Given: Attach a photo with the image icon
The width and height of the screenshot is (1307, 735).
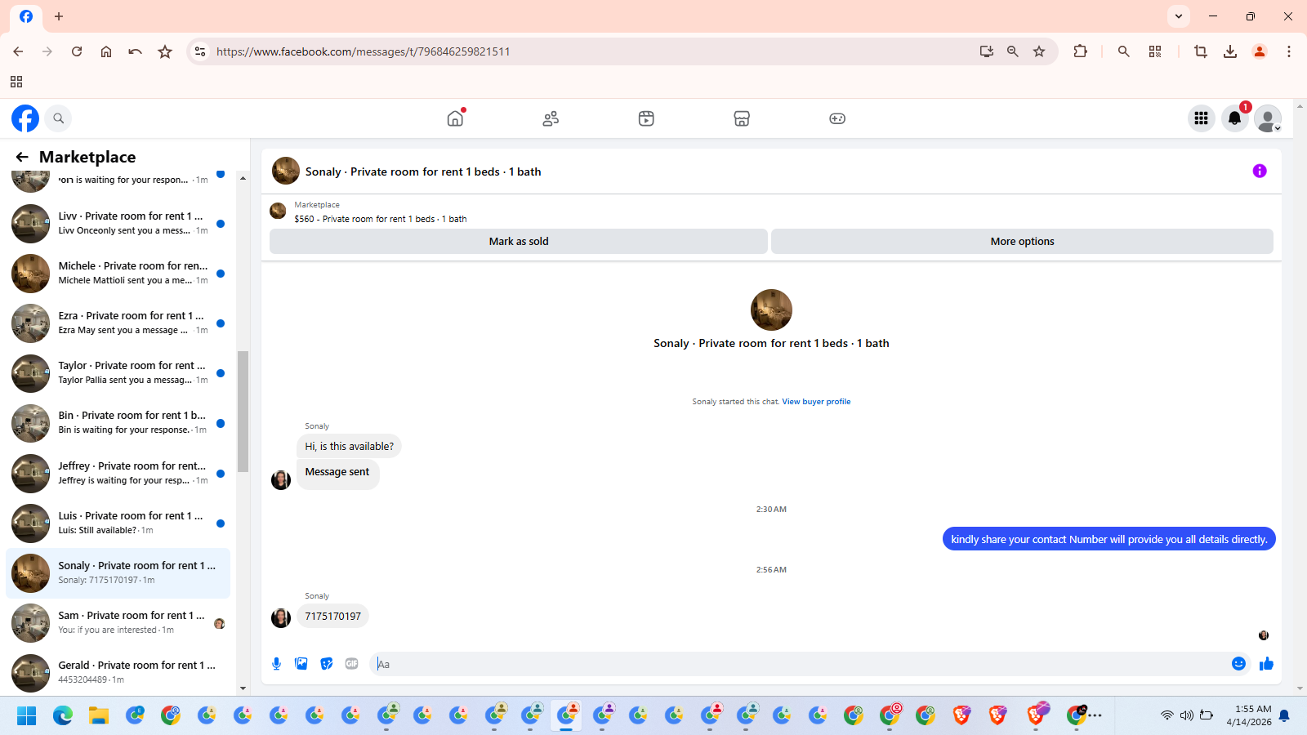Looking at the screenshot, I should 301,664.
